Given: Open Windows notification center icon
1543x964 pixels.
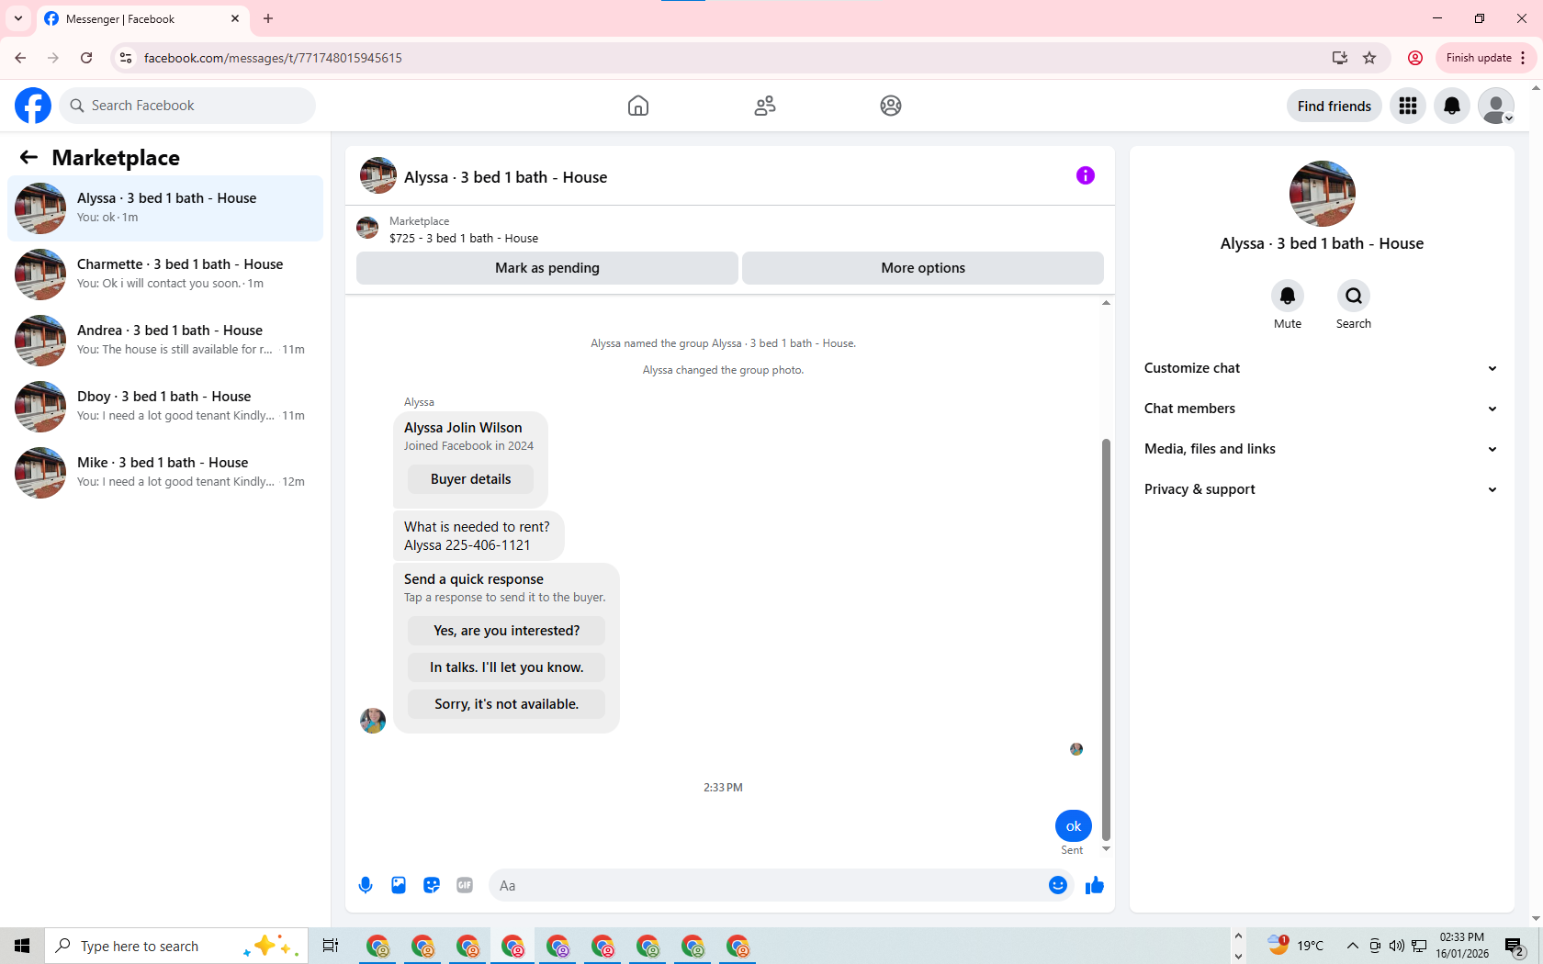Looking at the screenshot, I should tap(1515, 946).
